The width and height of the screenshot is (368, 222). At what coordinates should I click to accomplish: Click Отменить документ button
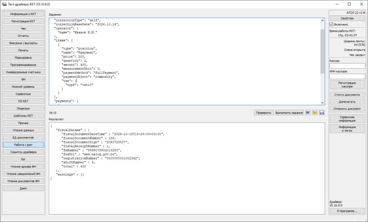click(347, 109)
